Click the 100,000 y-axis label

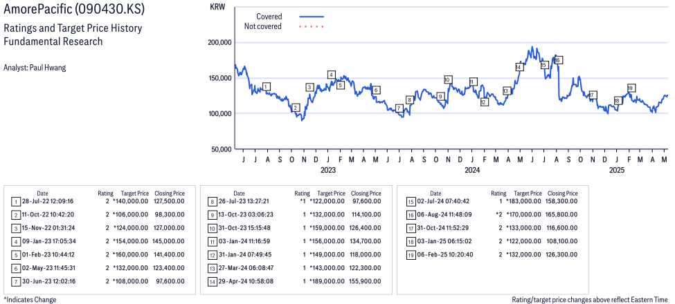[220, 113]
